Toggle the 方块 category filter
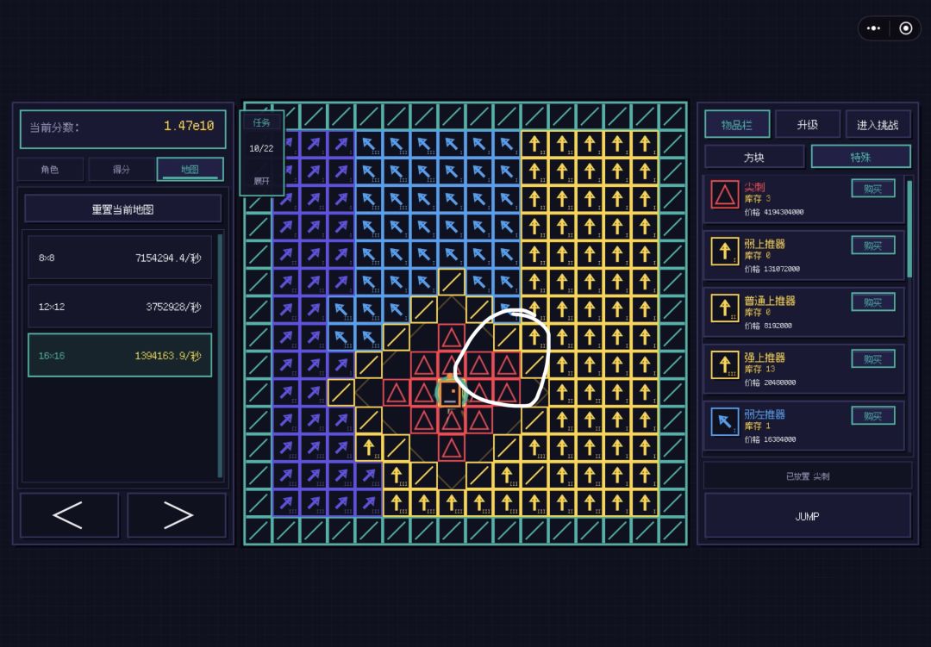Screen dimensions: 931x647 [x=754, y=158]
